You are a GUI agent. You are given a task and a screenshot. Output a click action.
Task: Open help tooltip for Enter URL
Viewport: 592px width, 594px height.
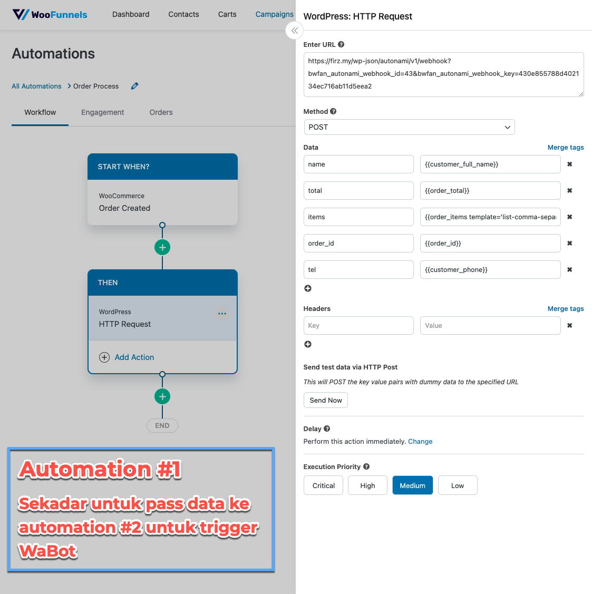coord(341,44)
